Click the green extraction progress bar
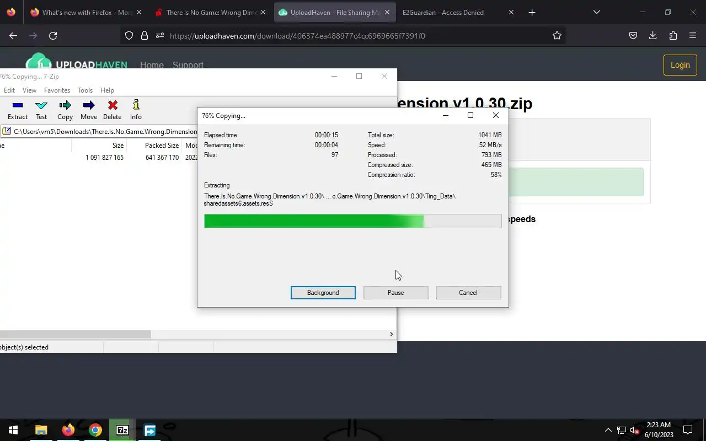706x441 pixels. (353, 221)
